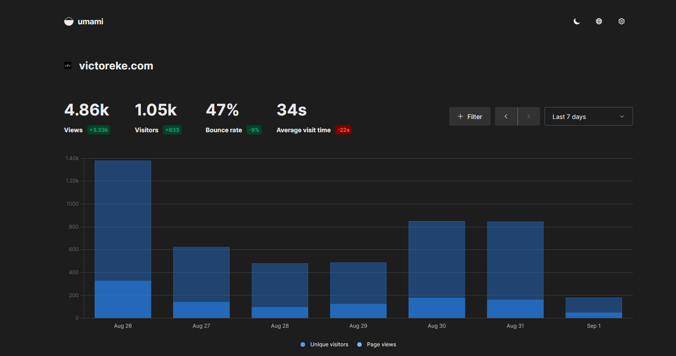676x356 pixels.
Task: Click the 4.86k Views metric
Action: [x=87, y=110]
